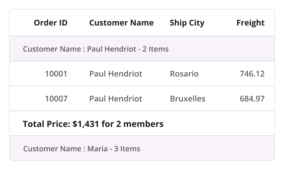Select the order ID 10007 cell
This screenshot has height=170, width=284.
(56, 99)
